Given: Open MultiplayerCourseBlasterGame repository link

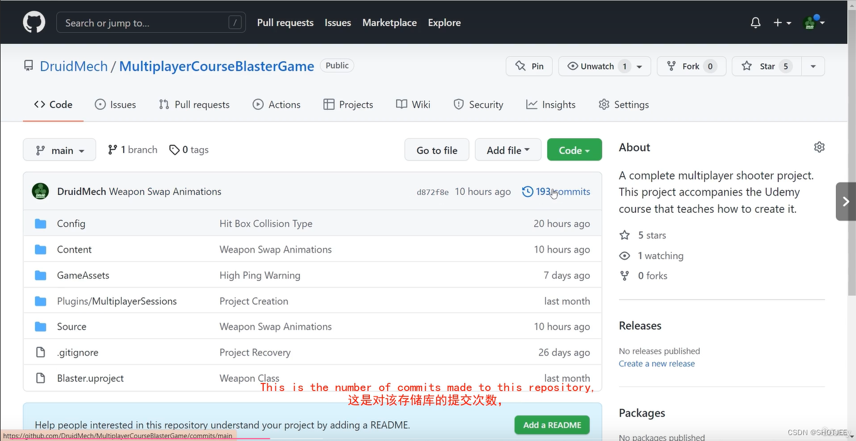Looking at the screenshot, I should coord(216,66).
